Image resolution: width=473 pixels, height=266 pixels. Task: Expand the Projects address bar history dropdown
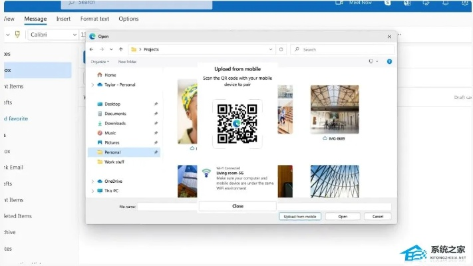[x=271, y=49]
